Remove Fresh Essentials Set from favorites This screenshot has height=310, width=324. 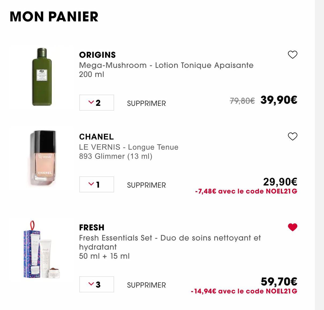(292, 227)
